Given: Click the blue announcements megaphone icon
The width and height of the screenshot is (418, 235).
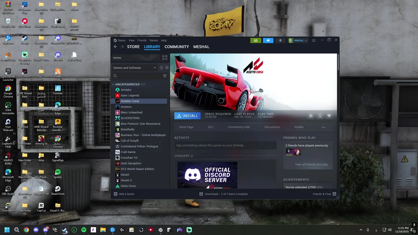Looking at the screenshot, I should click(268, 40).
